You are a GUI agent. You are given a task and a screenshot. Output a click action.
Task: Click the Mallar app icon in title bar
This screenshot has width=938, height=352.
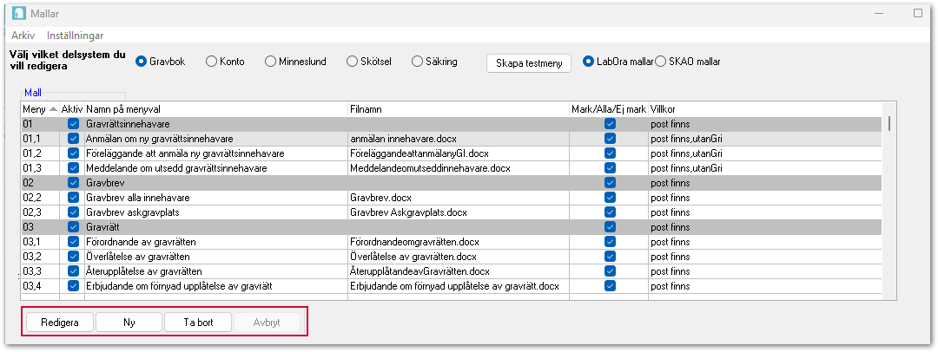pos(17,15)
